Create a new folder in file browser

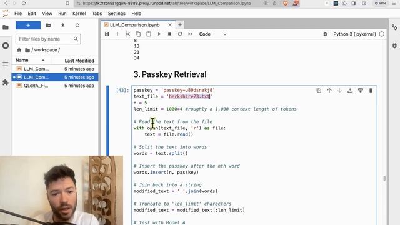48,25
